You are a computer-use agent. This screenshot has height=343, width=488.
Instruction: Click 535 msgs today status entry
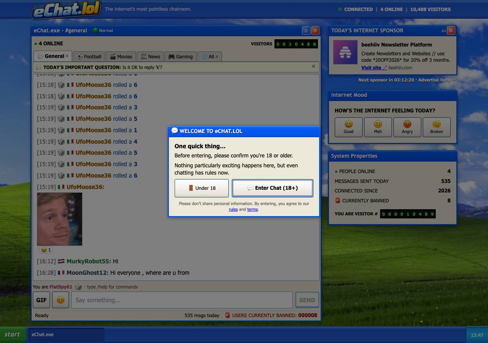point(202,316)
